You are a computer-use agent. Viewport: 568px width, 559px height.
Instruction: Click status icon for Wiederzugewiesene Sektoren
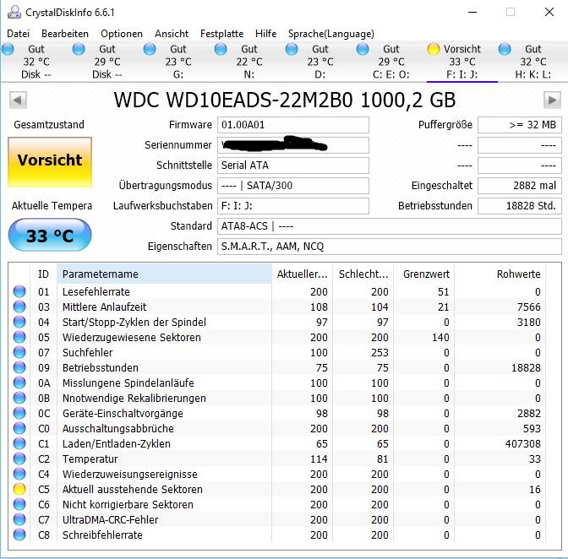click(19, 337)
